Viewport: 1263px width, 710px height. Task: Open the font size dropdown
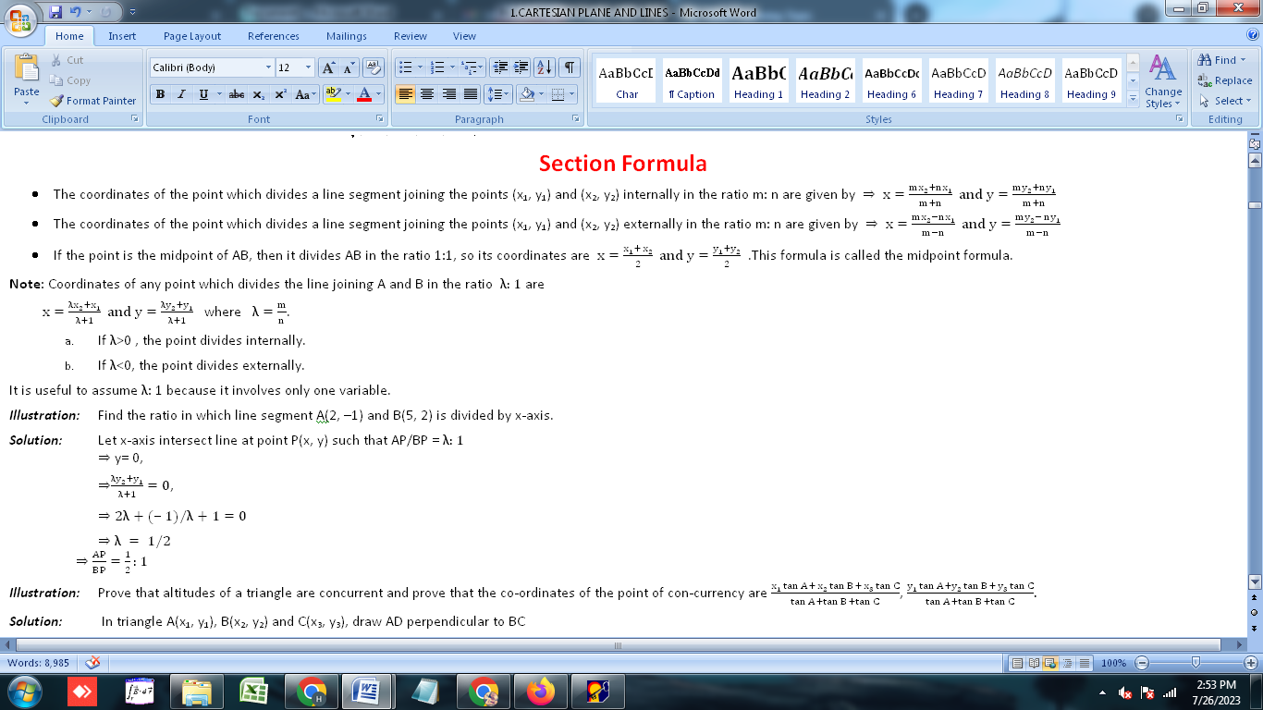point(308,67)
